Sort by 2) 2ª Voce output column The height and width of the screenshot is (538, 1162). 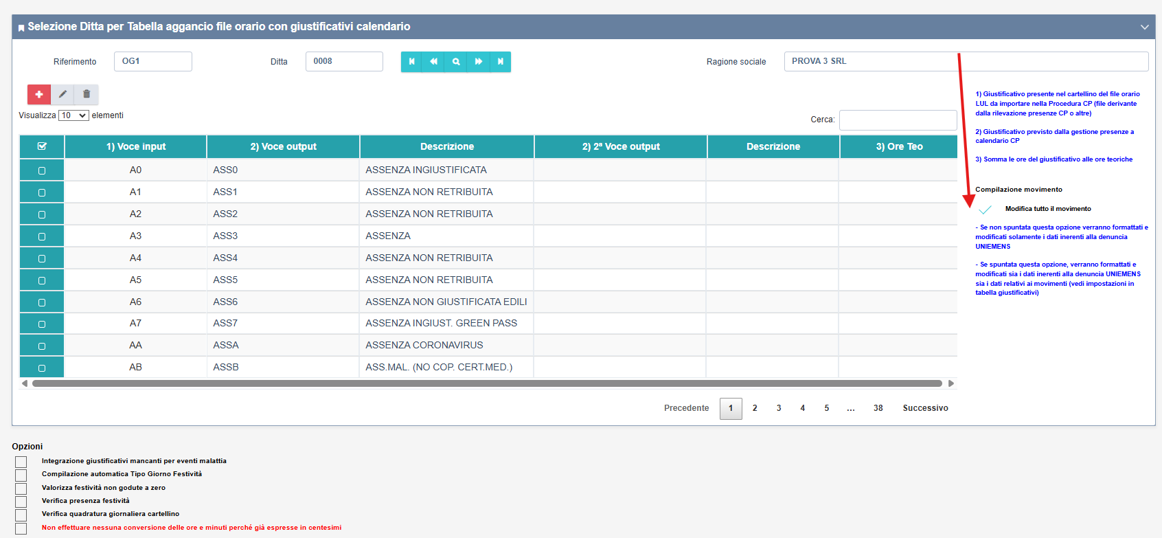621,146
